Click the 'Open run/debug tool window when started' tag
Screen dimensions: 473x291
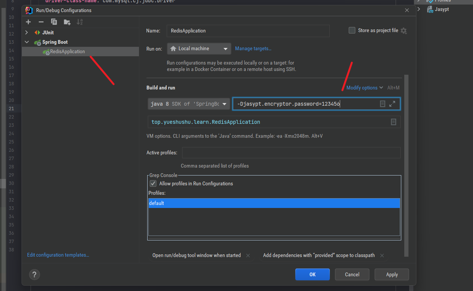coord(196,256)
